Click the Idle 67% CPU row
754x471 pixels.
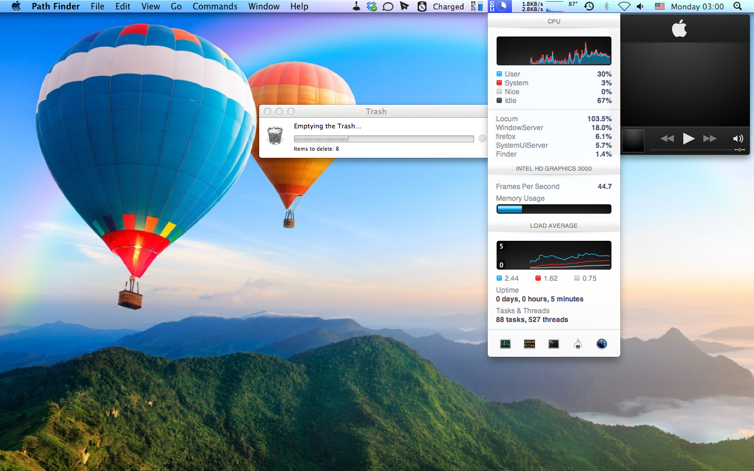coord(554,101)
